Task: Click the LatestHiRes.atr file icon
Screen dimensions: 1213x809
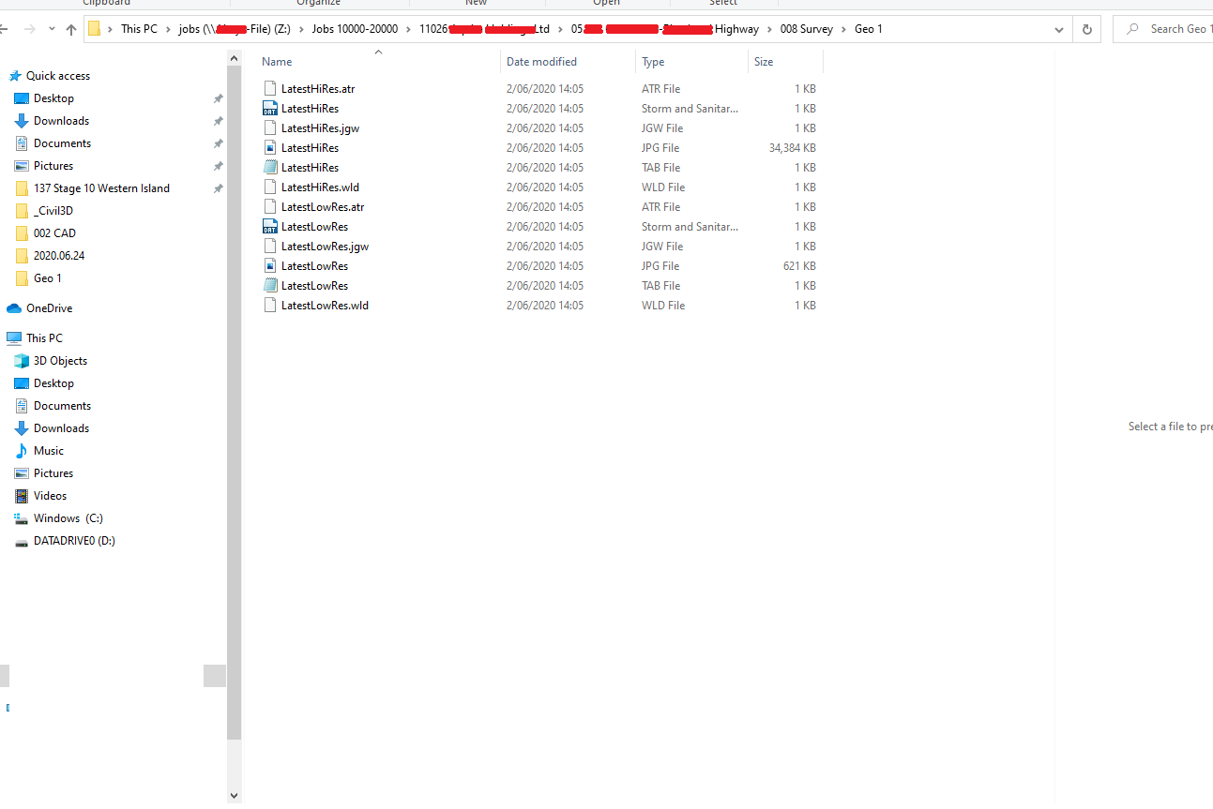Action: click(x=270, y=89)
